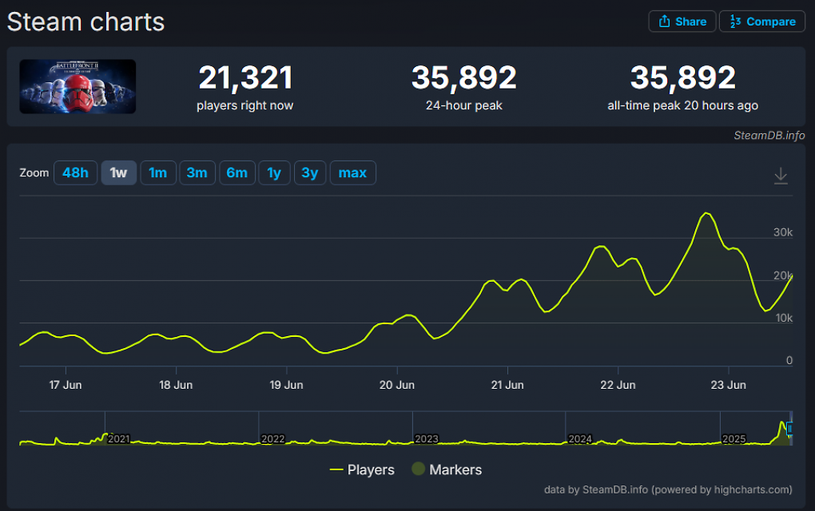This screenshot has width=815, height=511.
Task: Select the 1w zoom range
Action: (118, 173)
